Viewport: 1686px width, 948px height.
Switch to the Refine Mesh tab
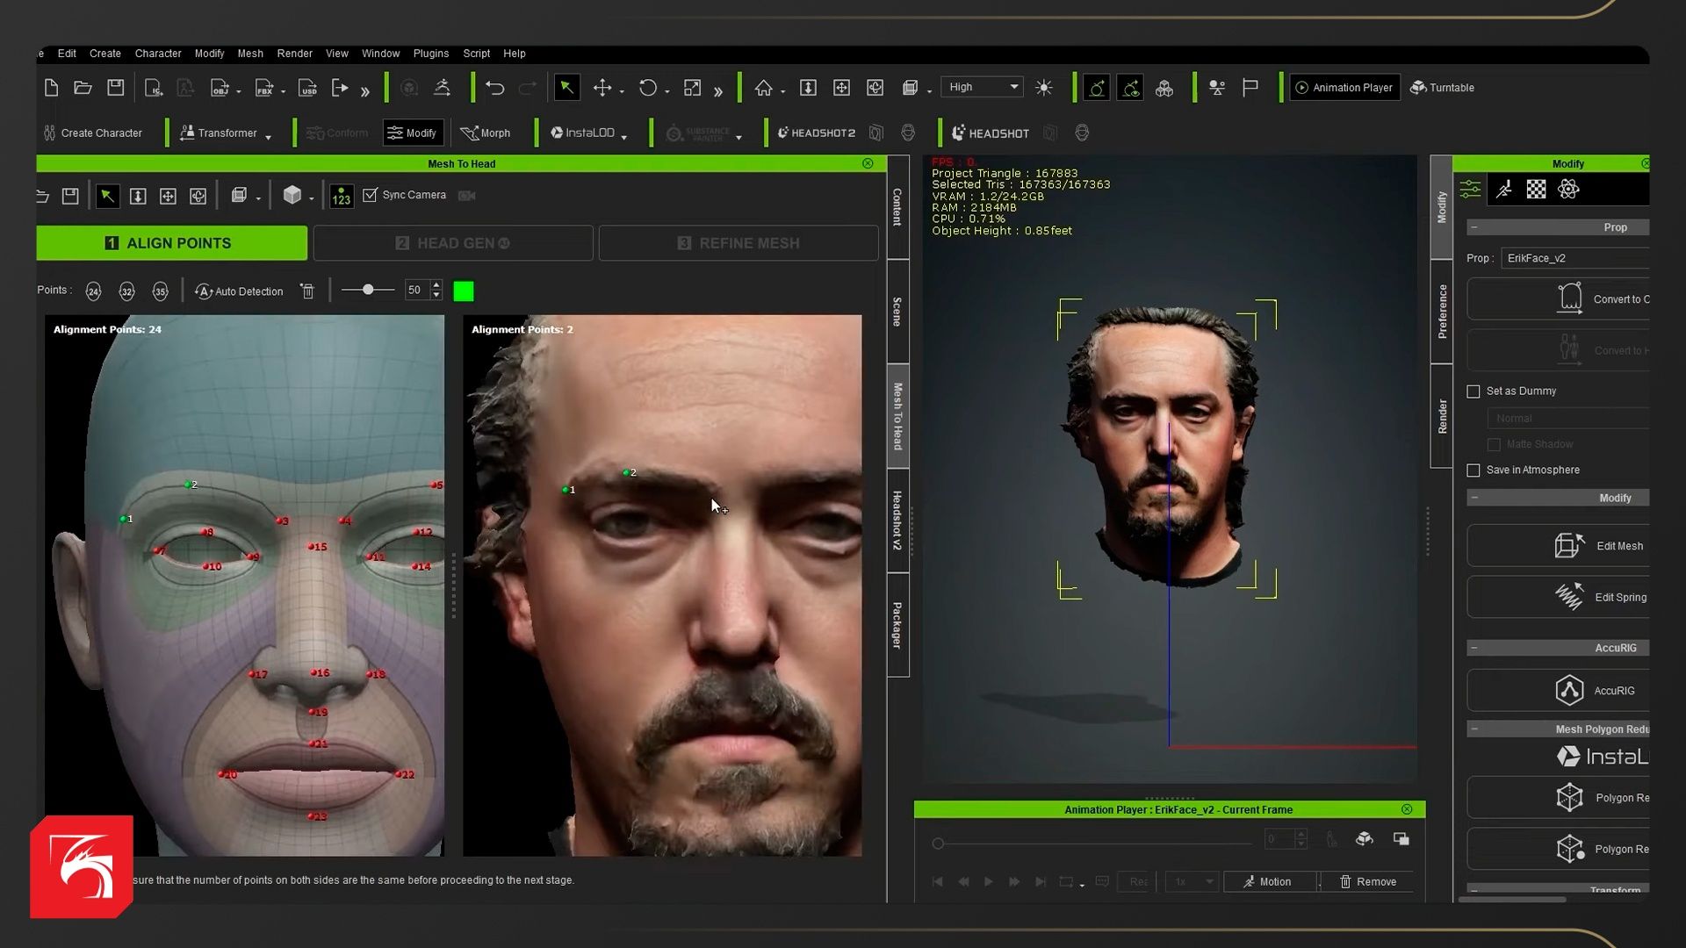[738, 243]
